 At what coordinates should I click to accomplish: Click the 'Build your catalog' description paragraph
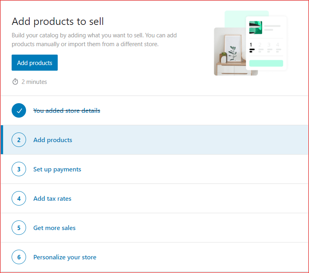tap(94, 40)
